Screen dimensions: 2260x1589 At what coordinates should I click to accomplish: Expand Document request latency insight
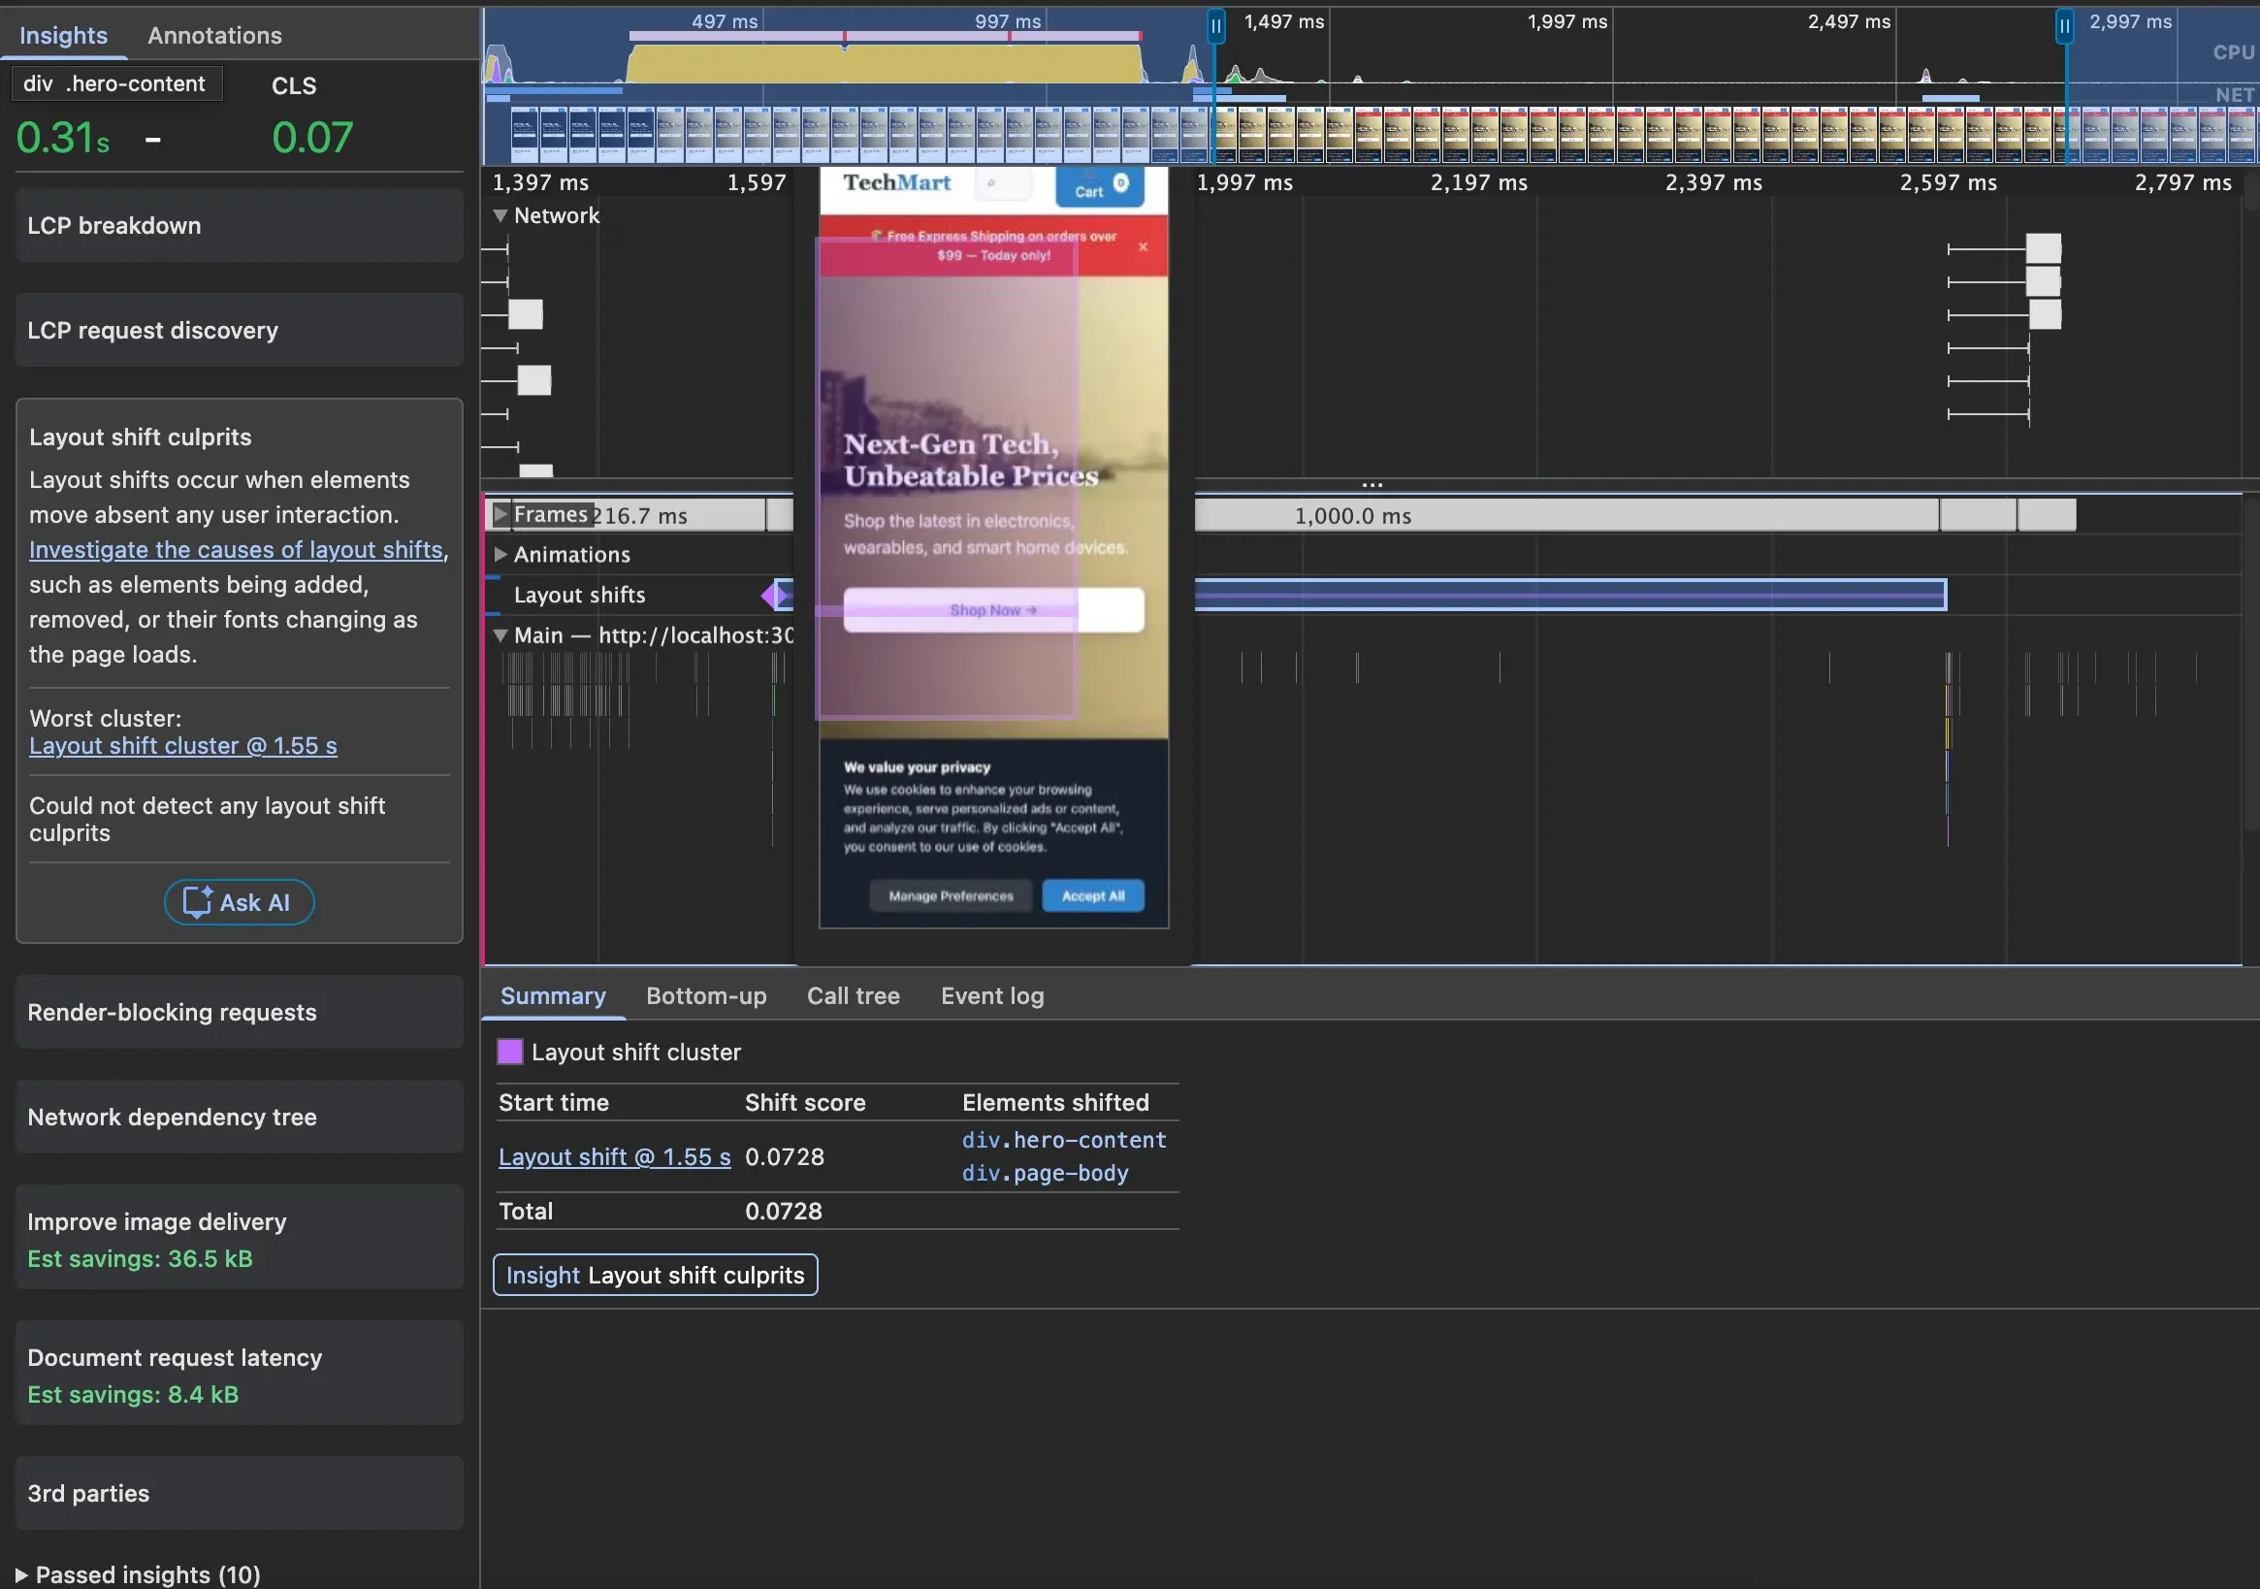240,1375
